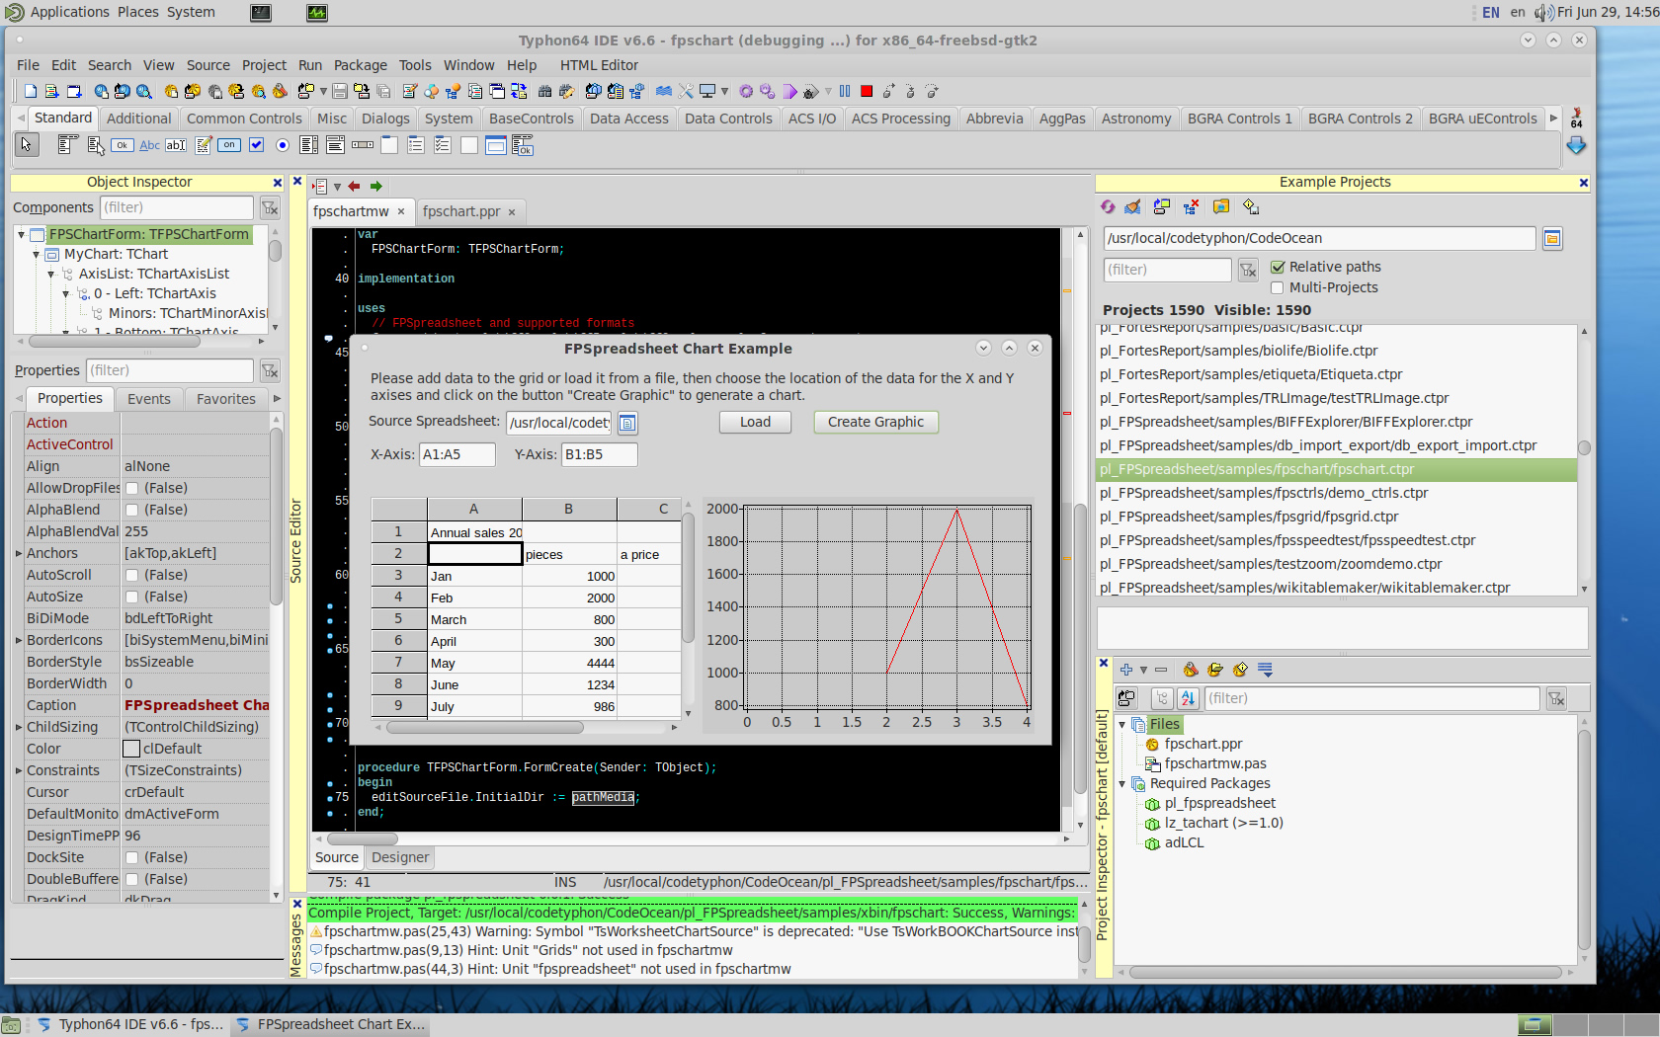Viewport: 1660px width, 1037px height.
Task: Expand the BorderIcons property
Action: point(19,640)
